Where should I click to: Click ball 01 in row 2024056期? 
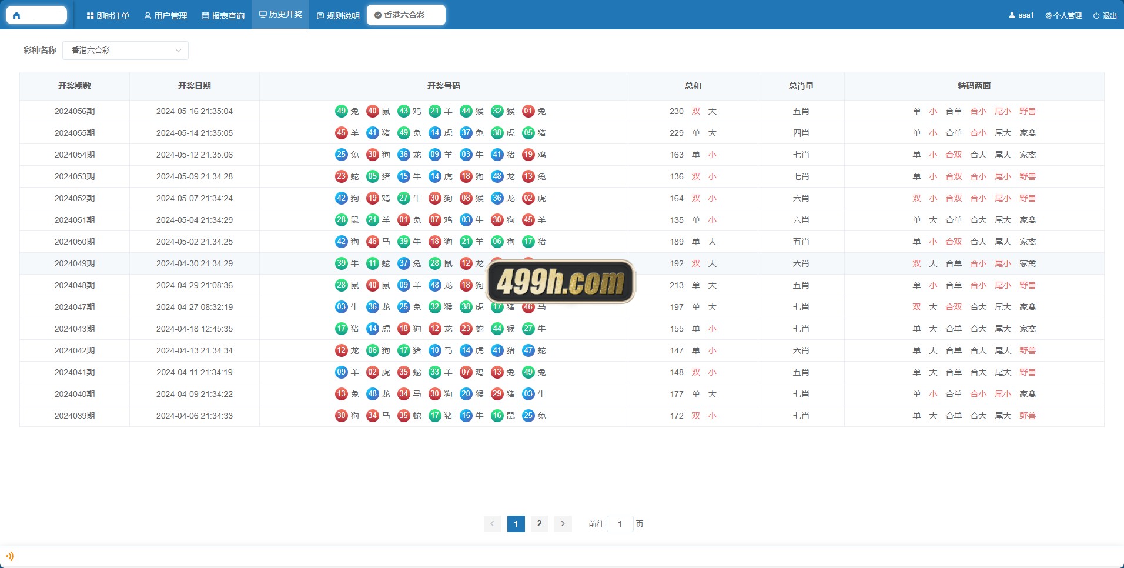click(528, 111)
